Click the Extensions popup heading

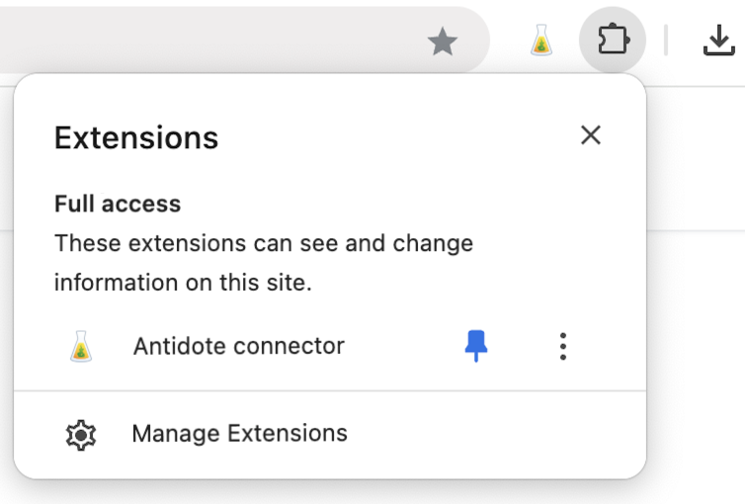[x=136, y=137]
